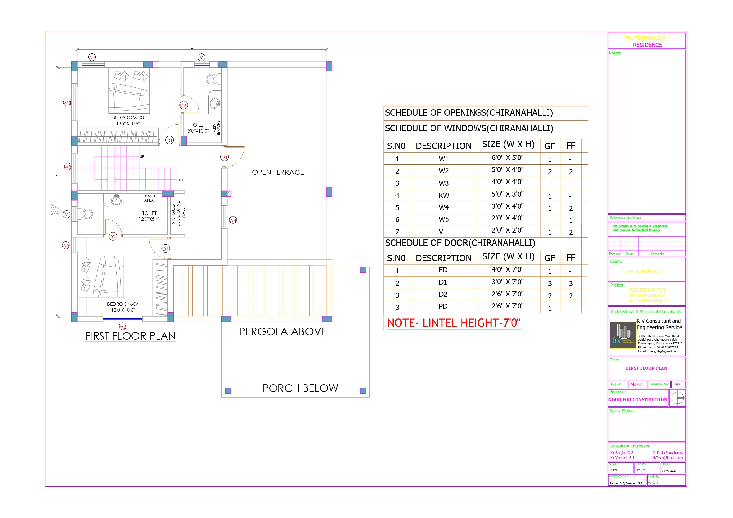Select the red LINTEL HEIGHT note
The height and width of the screenshot is (518, 733).
453,323
